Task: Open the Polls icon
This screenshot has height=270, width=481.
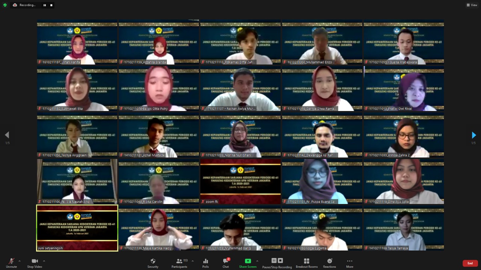Action: (x=206, y=262)
